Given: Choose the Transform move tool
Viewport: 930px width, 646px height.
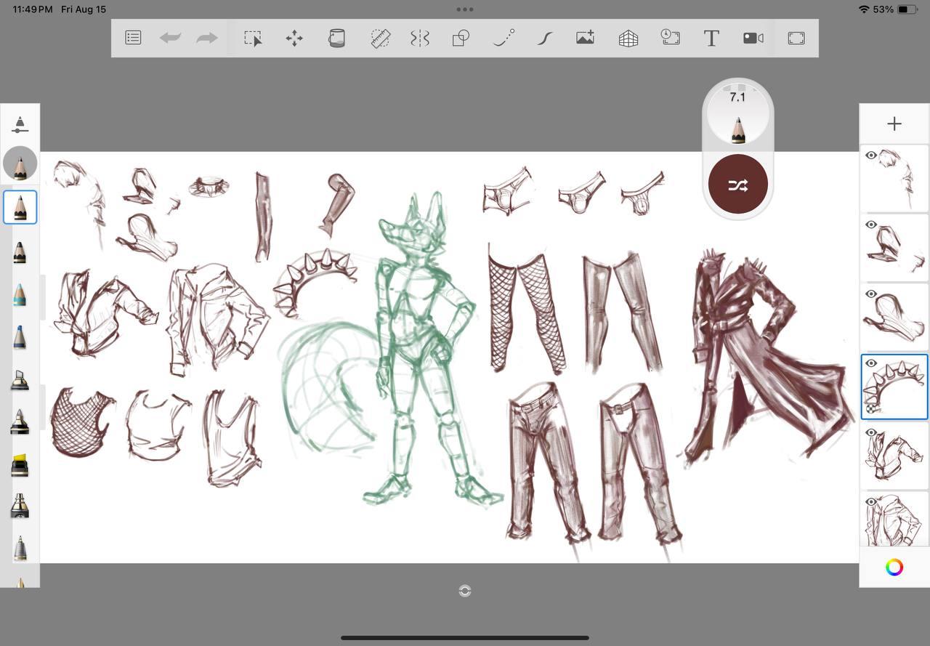Looking at the screenshot, I should (x=294, y=38).
